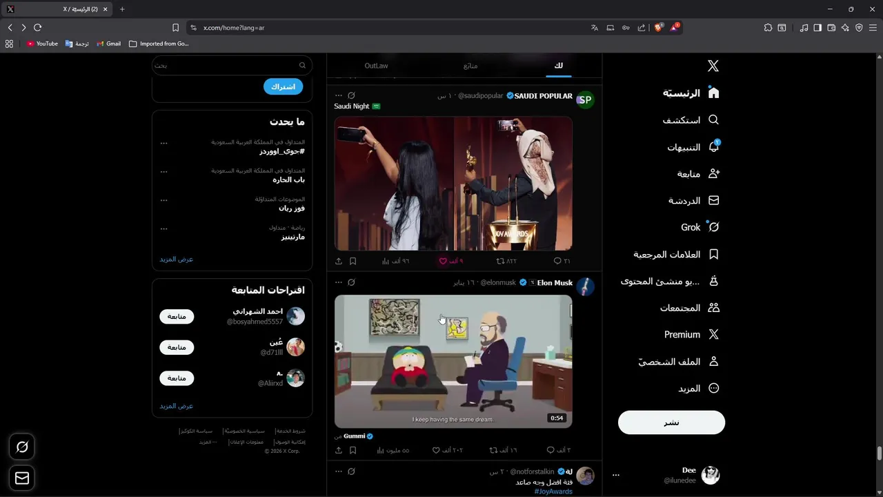Viewport: 883px width, 497px height.
Task: Click Grok icon on Elon Musk post
Action: (x=351, y=282)
